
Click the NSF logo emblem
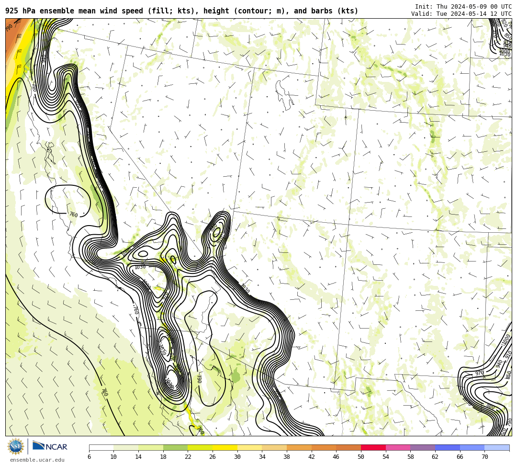[x=15, y=446]
